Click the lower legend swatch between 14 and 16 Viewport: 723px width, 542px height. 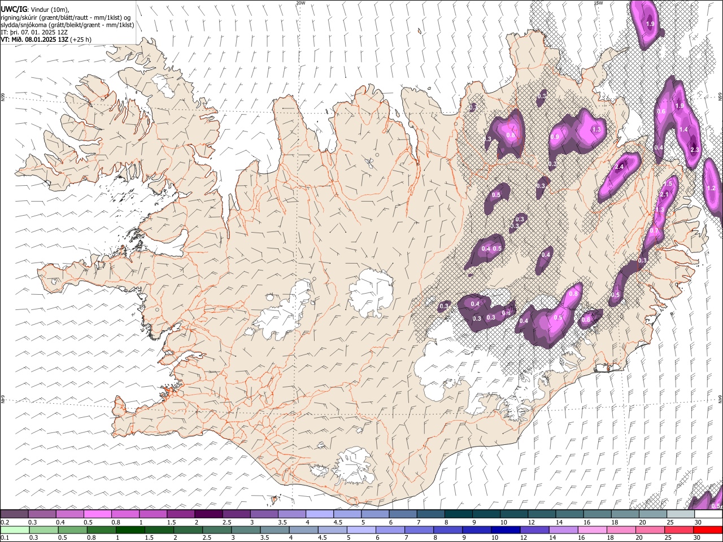(x=563, y=530)
